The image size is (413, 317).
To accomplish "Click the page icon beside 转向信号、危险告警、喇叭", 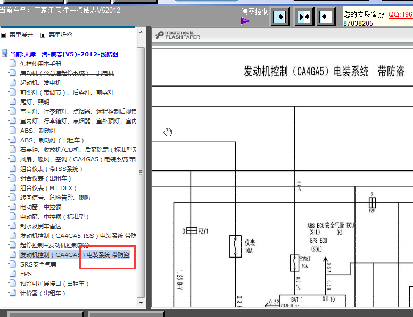I will click(13, 197).
